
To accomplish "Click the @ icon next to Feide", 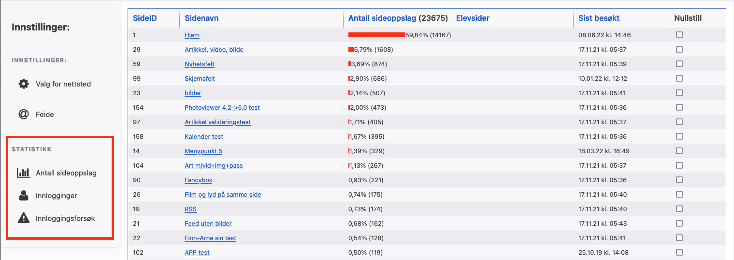I will pos(23,115).
